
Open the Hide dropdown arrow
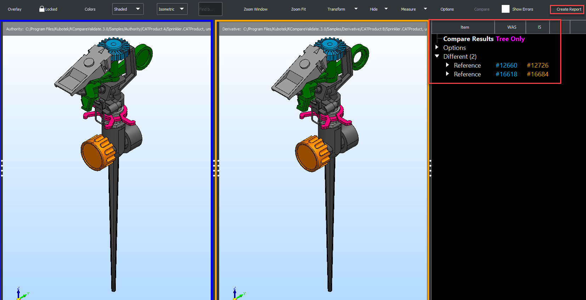click(386, 9)
